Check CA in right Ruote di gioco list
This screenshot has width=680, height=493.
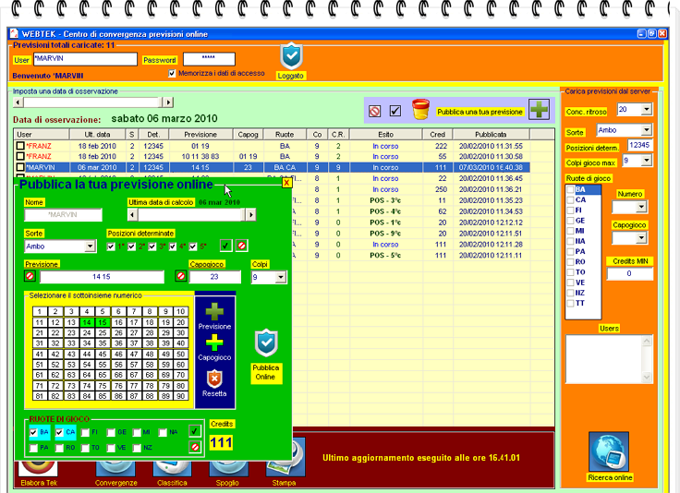(571, 199)
